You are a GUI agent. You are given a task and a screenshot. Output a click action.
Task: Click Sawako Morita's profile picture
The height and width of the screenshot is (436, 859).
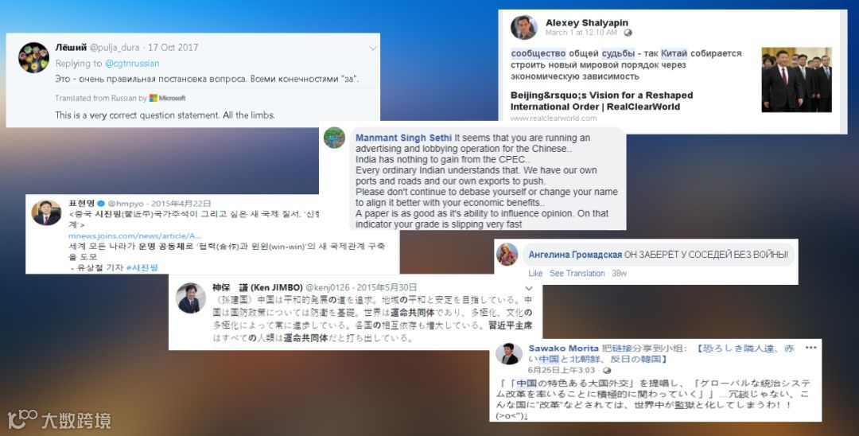509,354
